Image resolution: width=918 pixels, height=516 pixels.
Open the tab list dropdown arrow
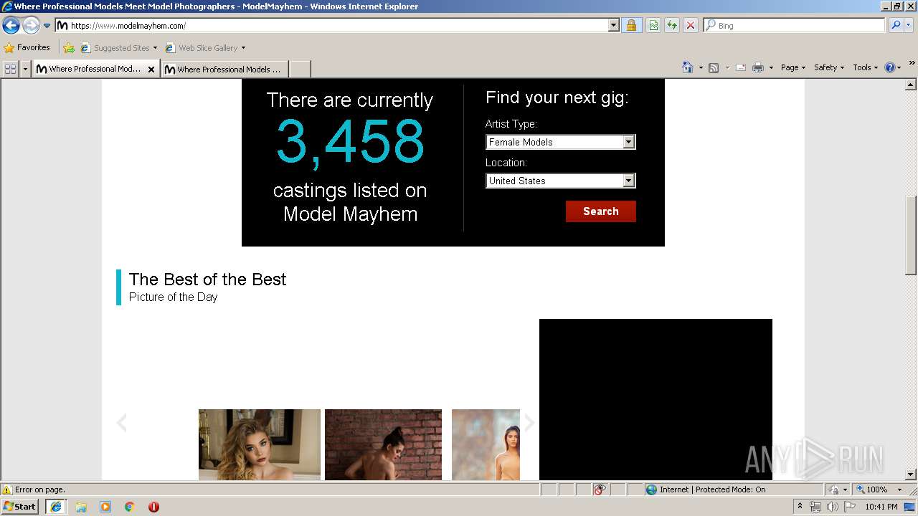pyautogui.click(x=25, y=69)
